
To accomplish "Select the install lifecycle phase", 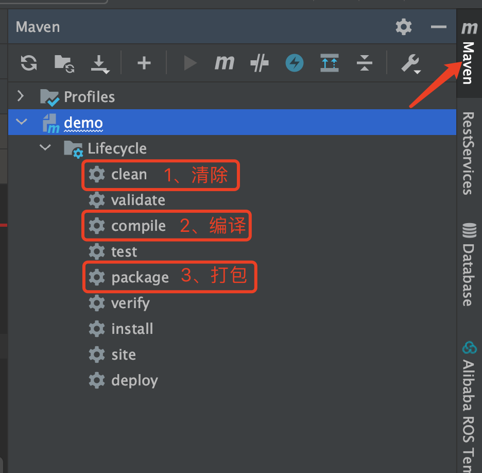I will (132, 329).
